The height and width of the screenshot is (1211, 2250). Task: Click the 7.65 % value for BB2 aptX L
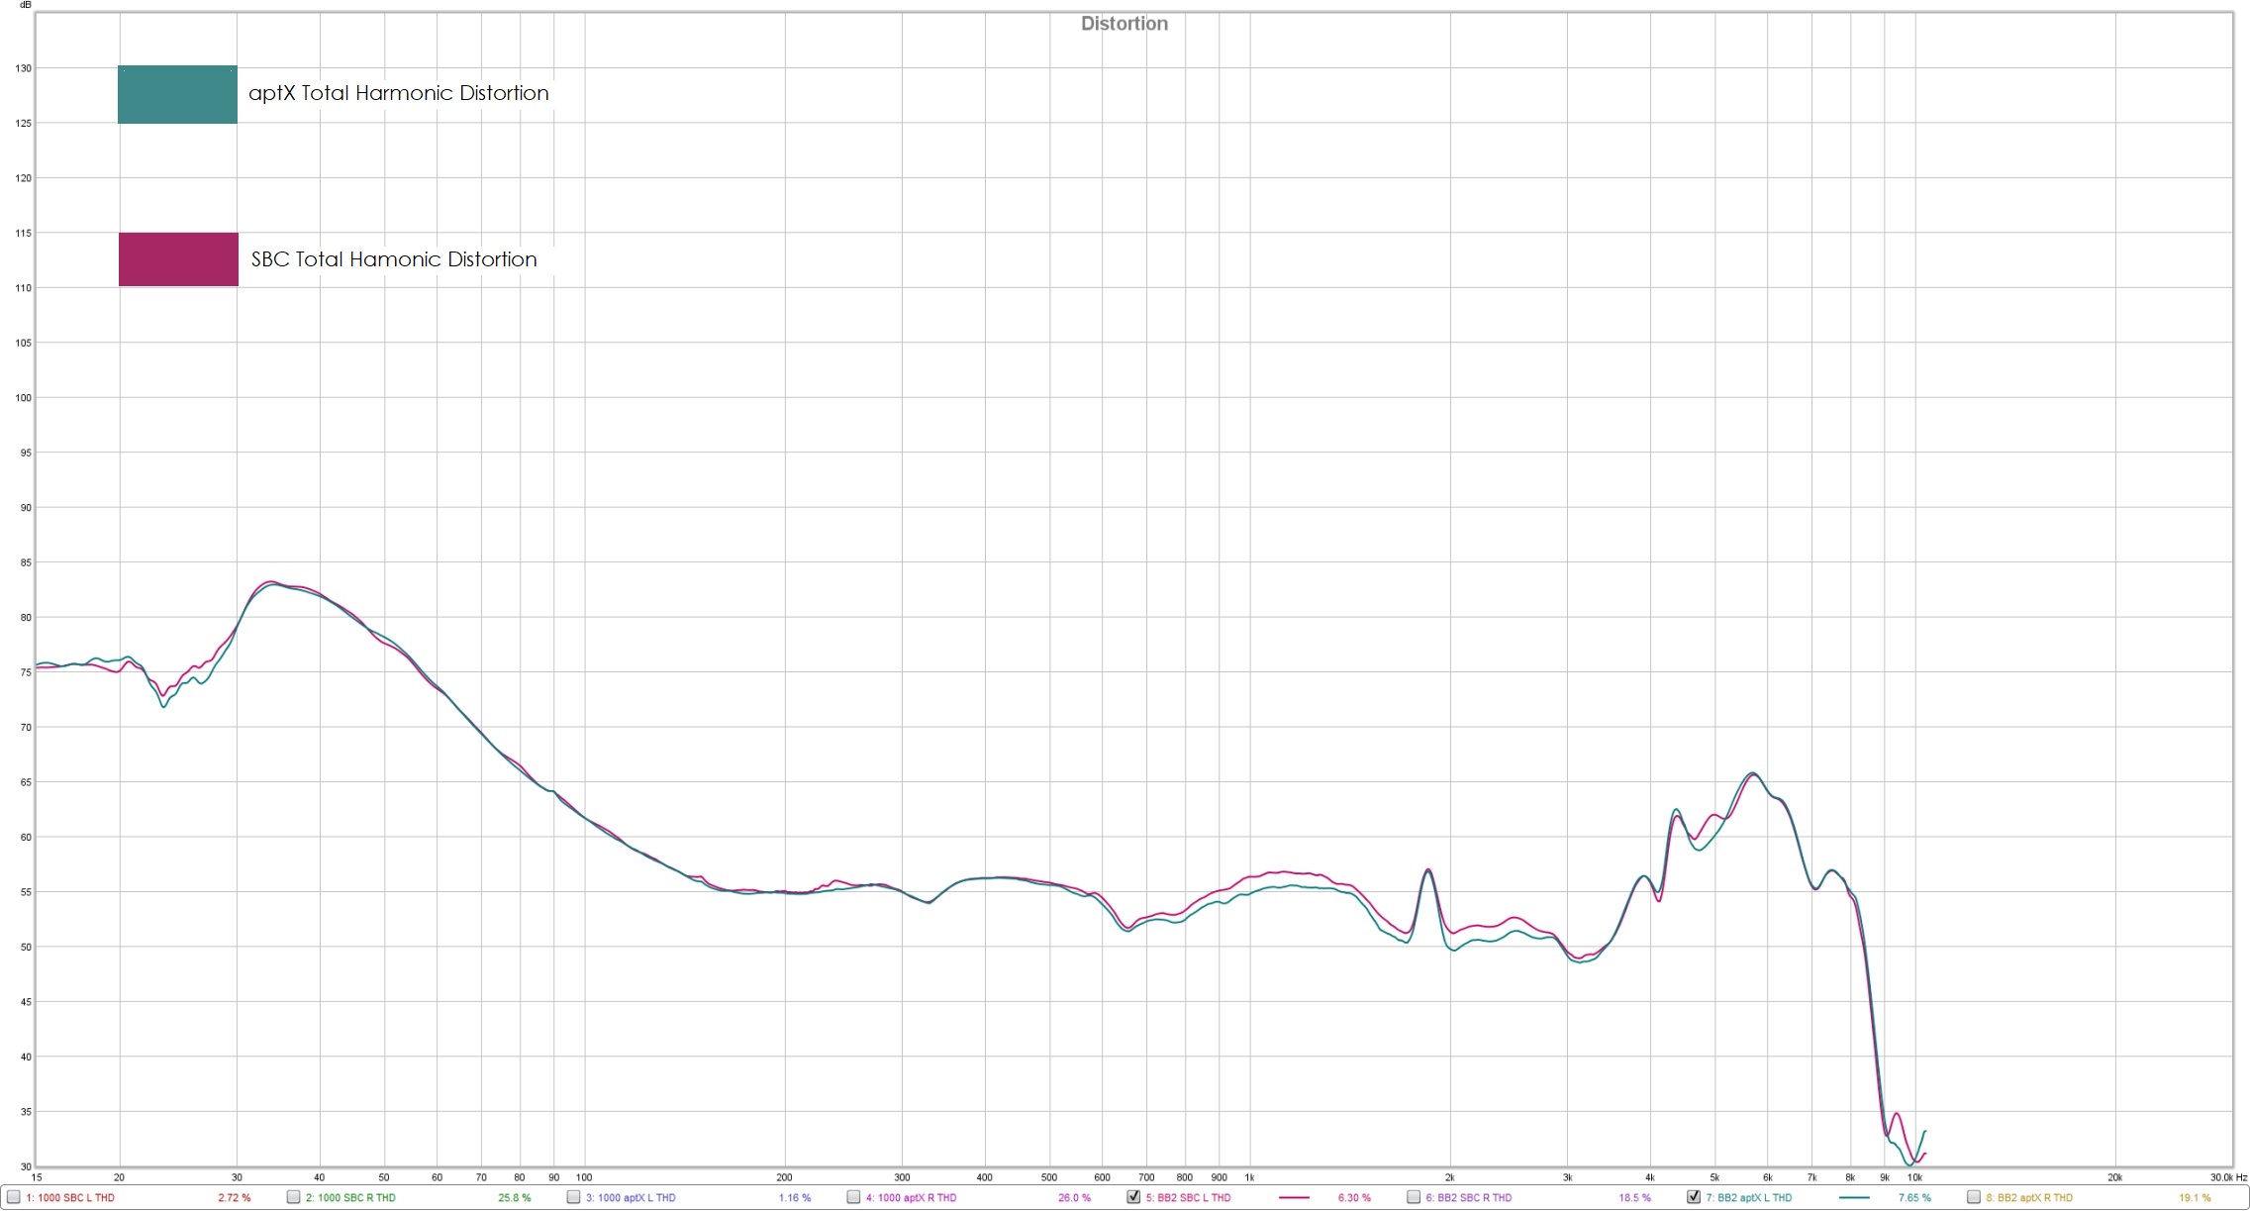[1913, 1198]
